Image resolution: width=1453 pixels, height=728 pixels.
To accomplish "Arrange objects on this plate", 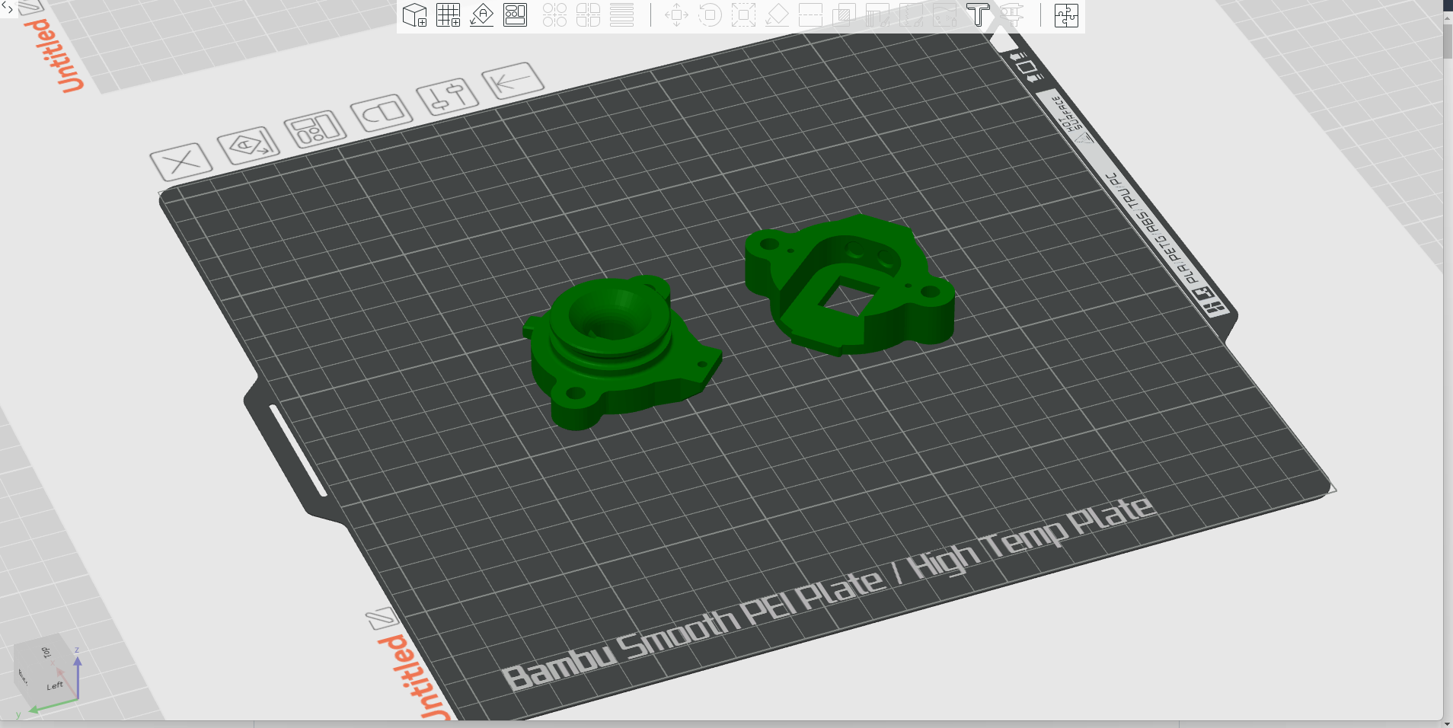I will pos(315,129).
